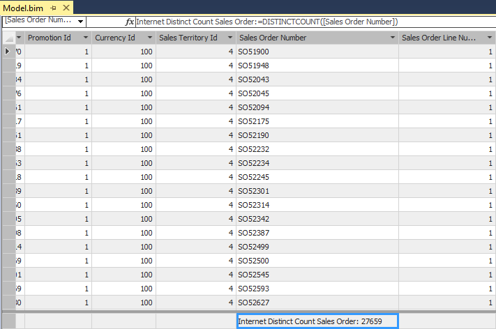Select cell SO52094
Viewport: 496px width, 329px height.
click(317, 107)
